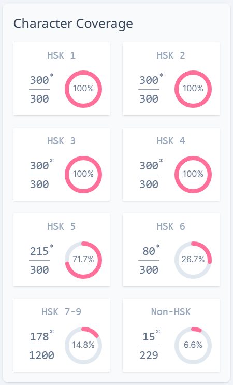Click the HSK 7-9 card heading

tap(61, 311)
